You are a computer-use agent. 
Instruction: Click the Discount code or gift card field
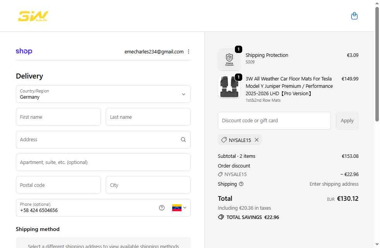274,121
